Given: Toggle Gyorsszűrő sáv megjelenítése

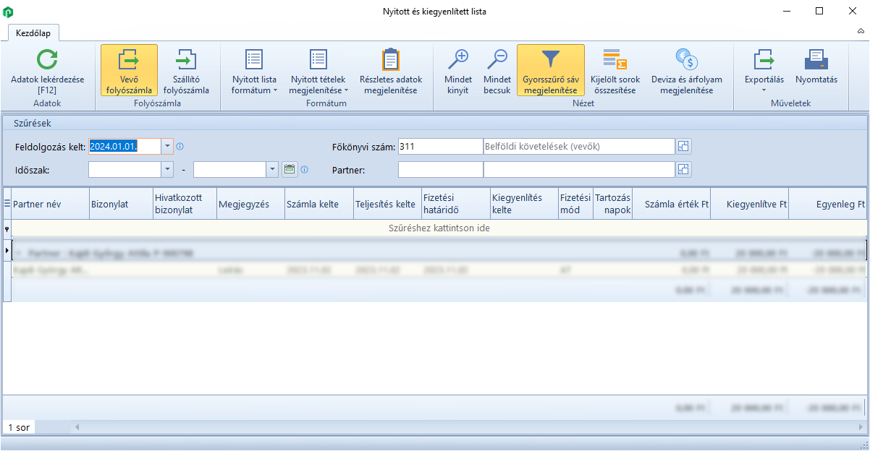Looking at the screenshot, I should [550, 71].
